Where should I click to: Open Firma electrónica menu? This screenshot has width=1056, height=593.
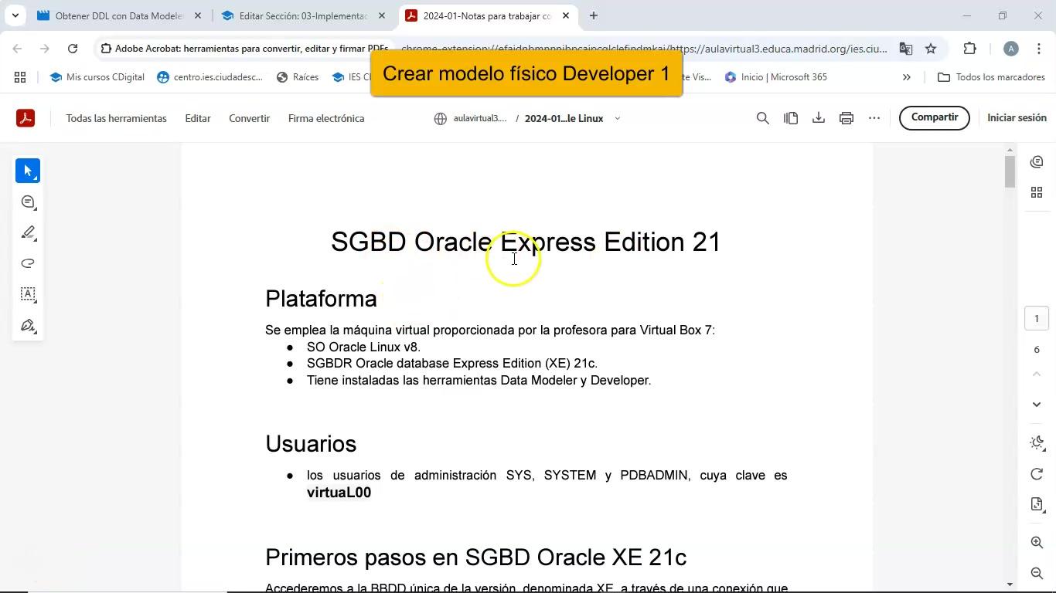326,118
